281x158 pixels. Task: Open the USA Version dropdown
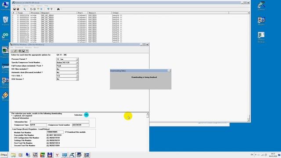point(77,79)
